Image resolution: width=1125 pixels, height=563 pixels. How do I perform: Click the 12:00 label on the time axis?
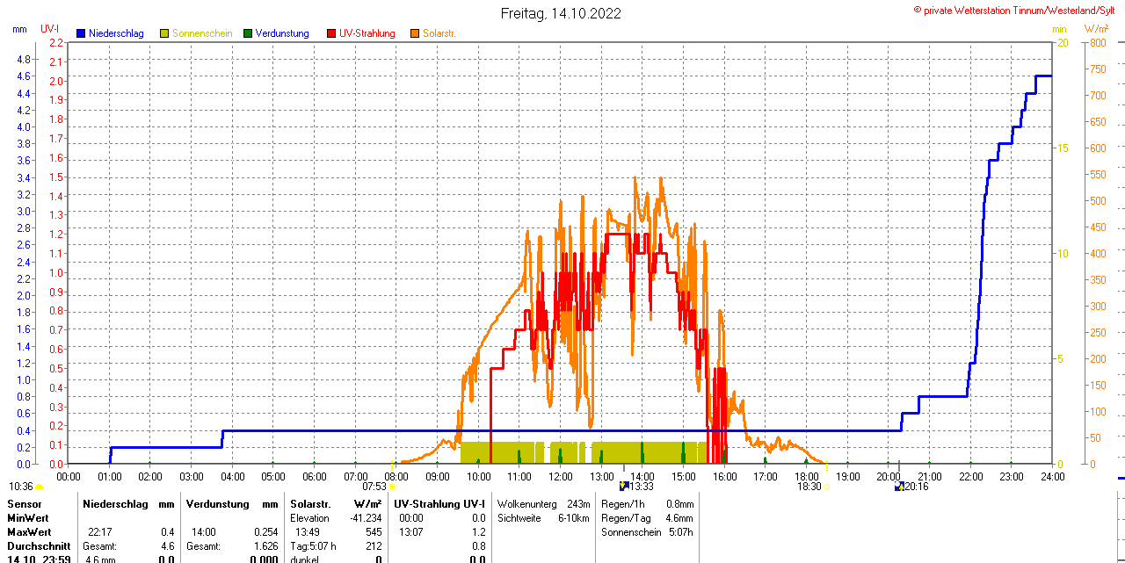tap(561, 476)
